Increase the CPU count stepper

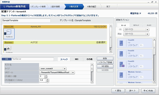point(46,76)
